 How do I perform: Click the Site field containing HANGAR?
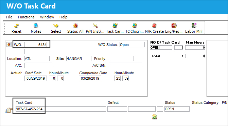pyautogui.click(x=79, y=59)
